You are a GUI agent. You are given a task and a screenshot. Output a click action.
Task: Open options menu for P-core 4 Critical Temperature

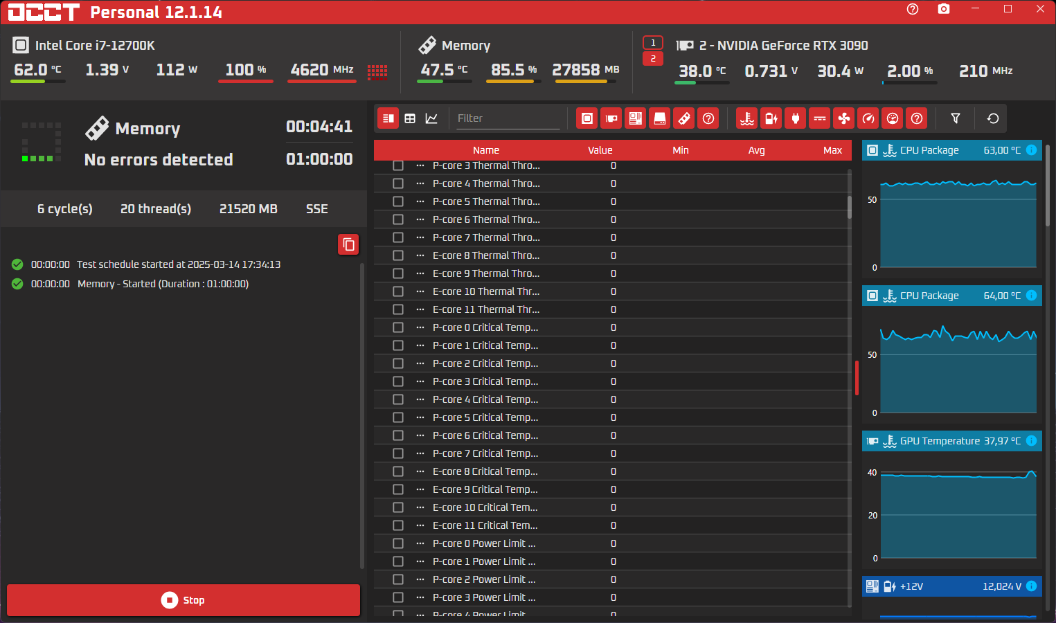click(420, 399)
